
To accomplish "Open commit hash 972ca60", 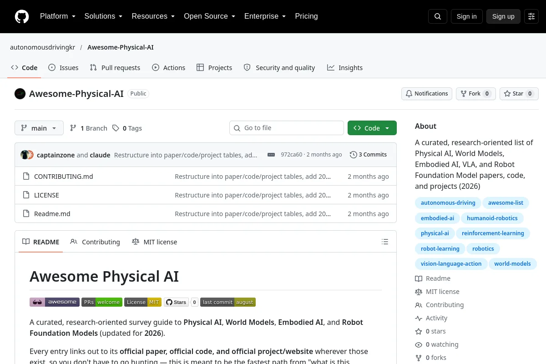I will pyautogui.click(x=291, y=155).
